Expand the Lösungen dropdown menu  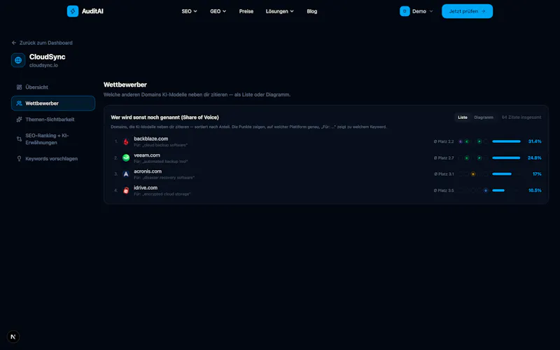tap(279, 11)
